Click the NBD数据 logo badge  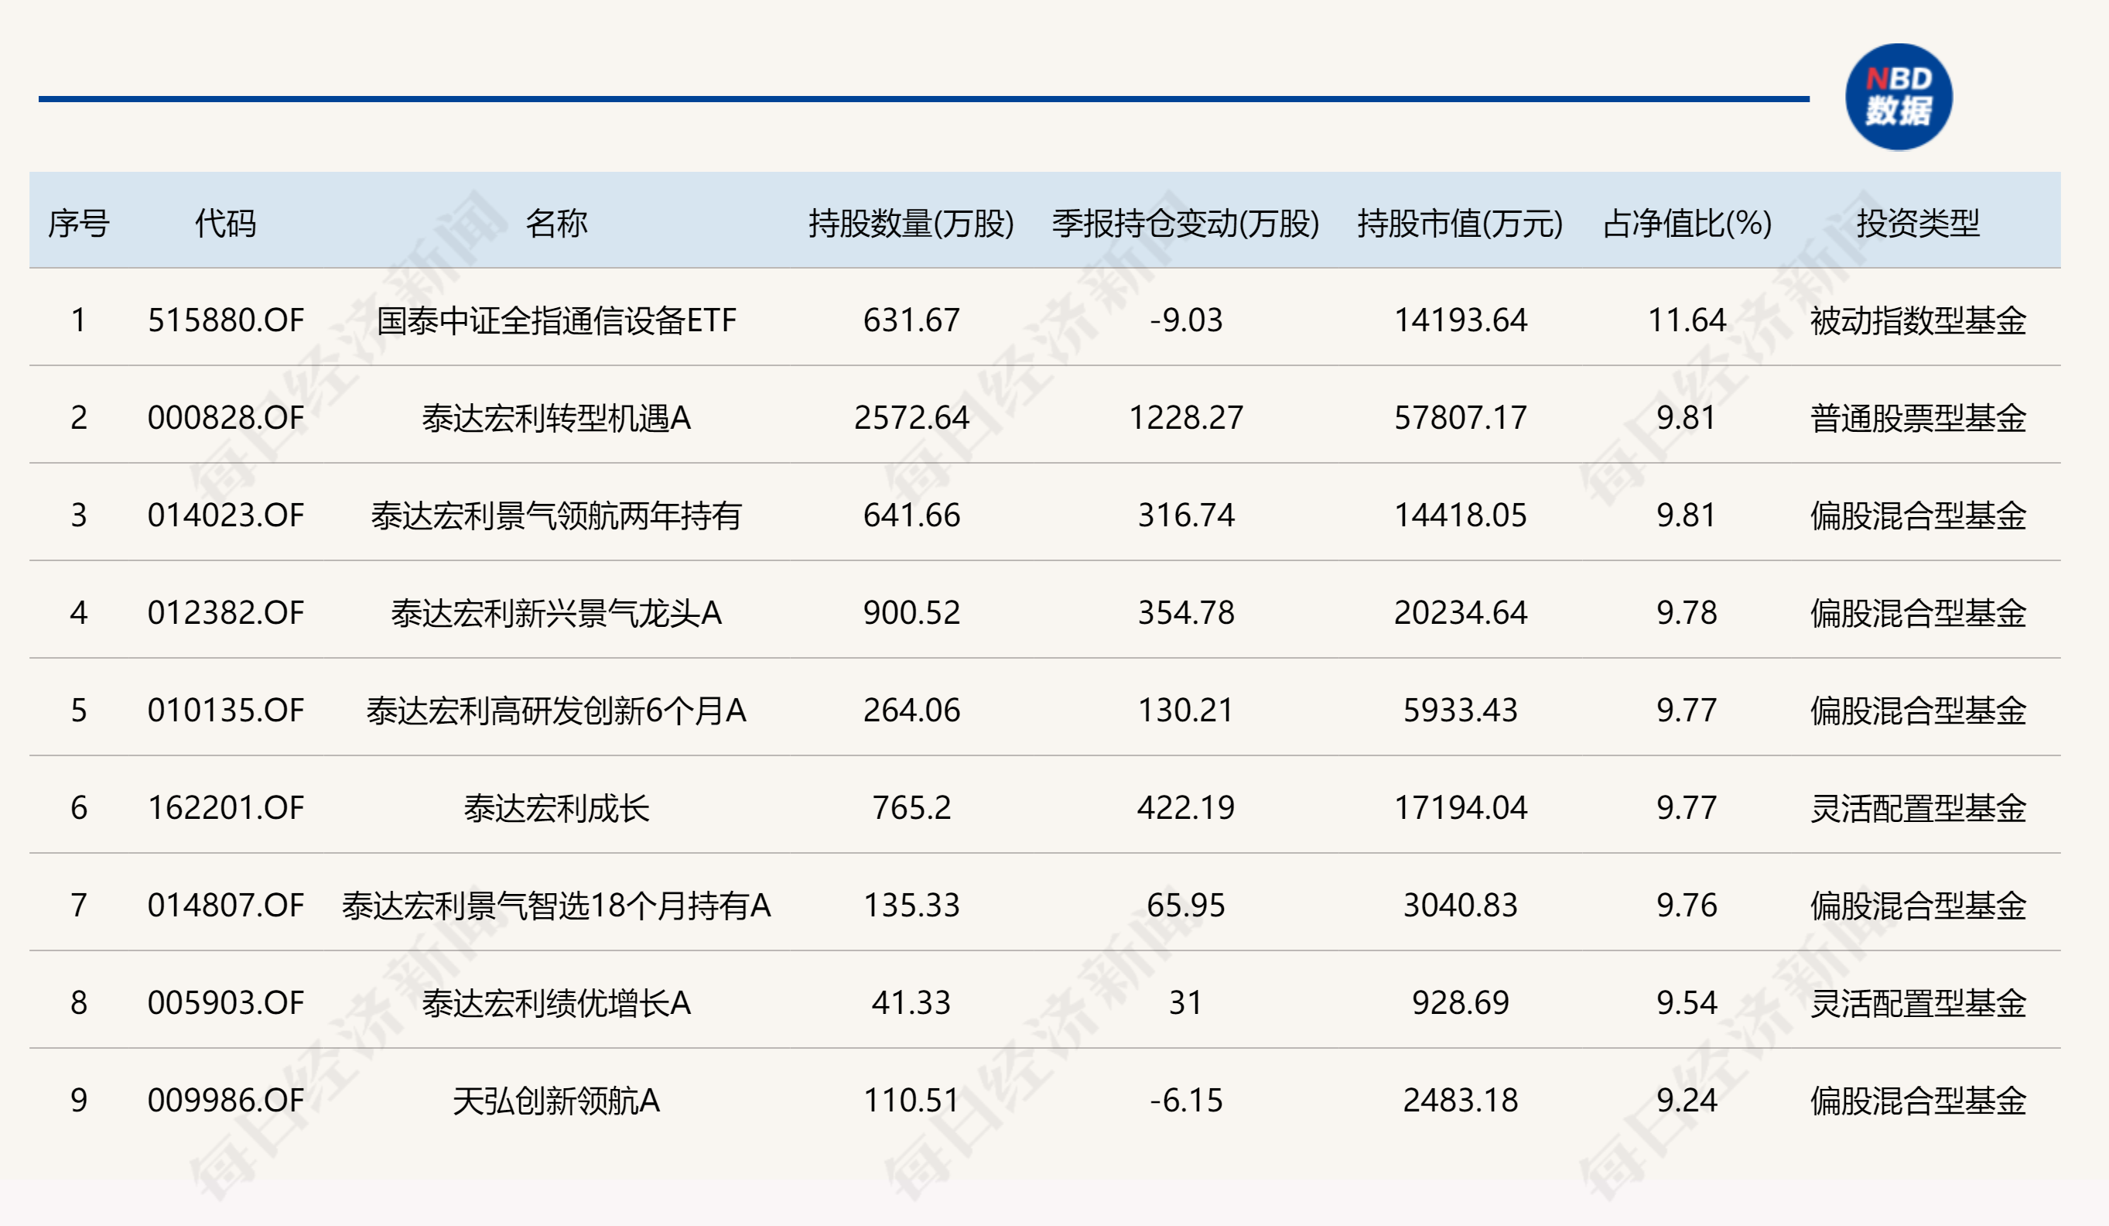pyautogui.click(x=1898, y=98)
